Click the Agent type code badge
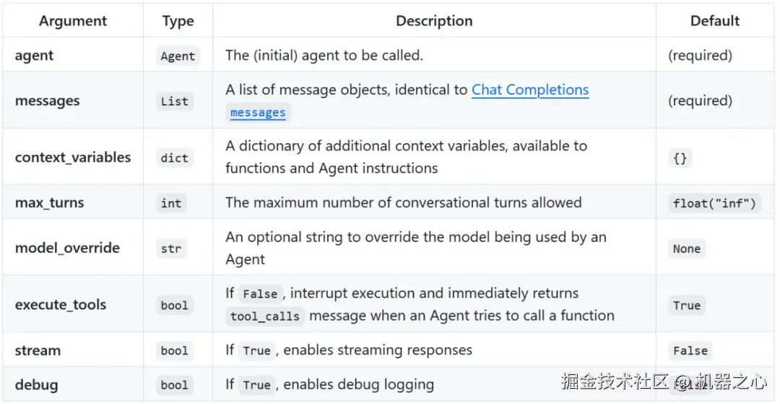780x404 pixels. pyautogui.click(x=178, y=56)
